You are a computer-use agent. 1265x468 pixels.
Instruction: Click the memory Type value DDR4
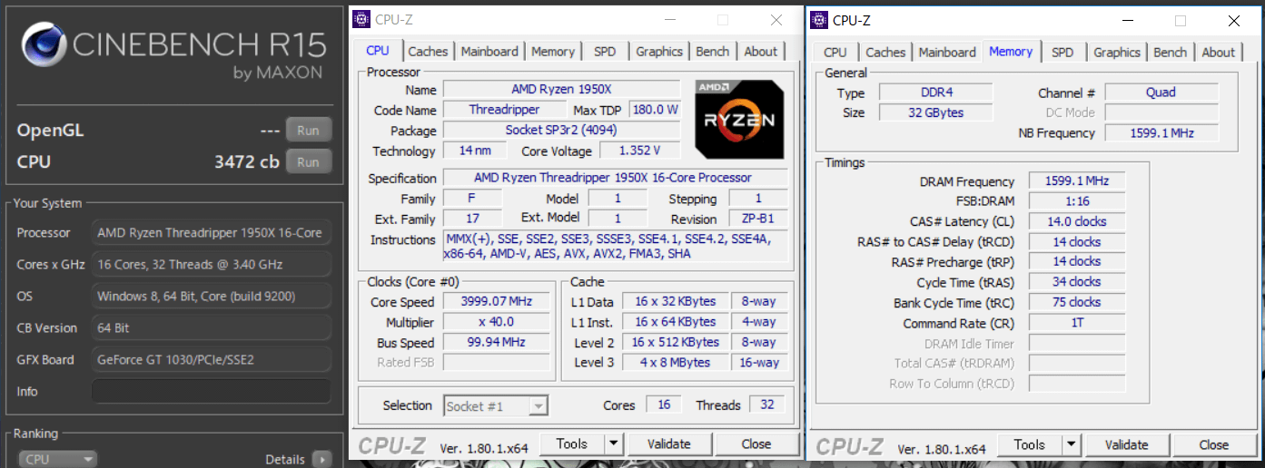(x=936, y=93)
